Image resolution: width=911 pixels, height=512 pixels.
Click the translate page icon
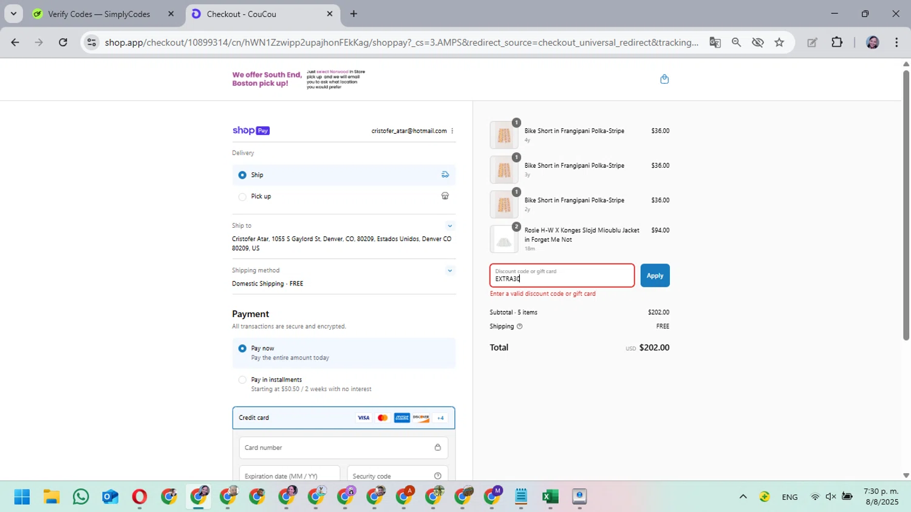pyautogui.click(x=715, y=43)
